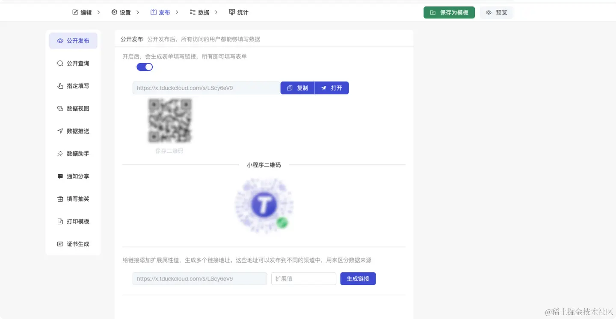
Task: Click the chat icon beside 通知分享
Action: pos(60,176)
